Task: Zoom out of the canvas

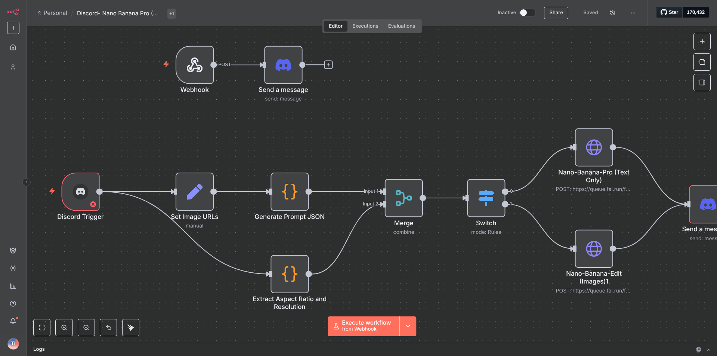Action: point(86,328)
